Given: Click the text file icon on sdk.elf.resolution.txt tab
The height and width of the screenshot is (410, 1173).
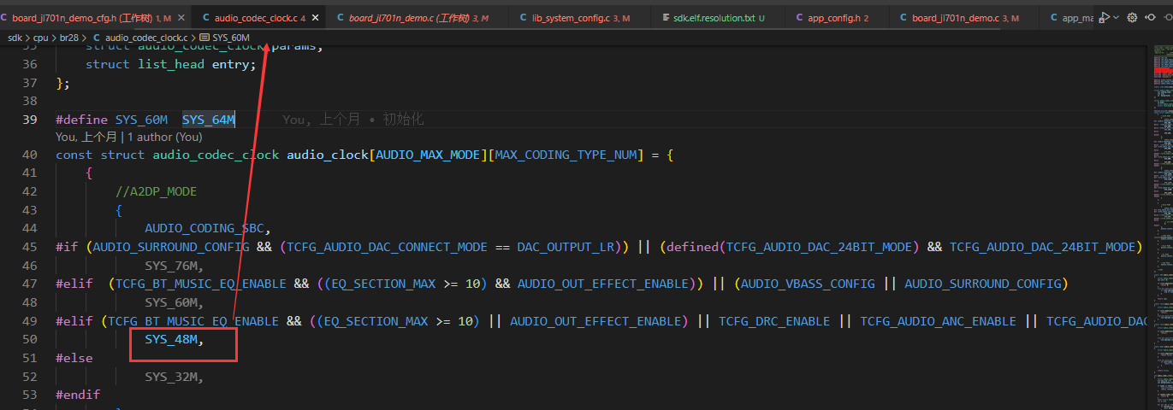Looking at the screenshot, I should pos(666,18).
